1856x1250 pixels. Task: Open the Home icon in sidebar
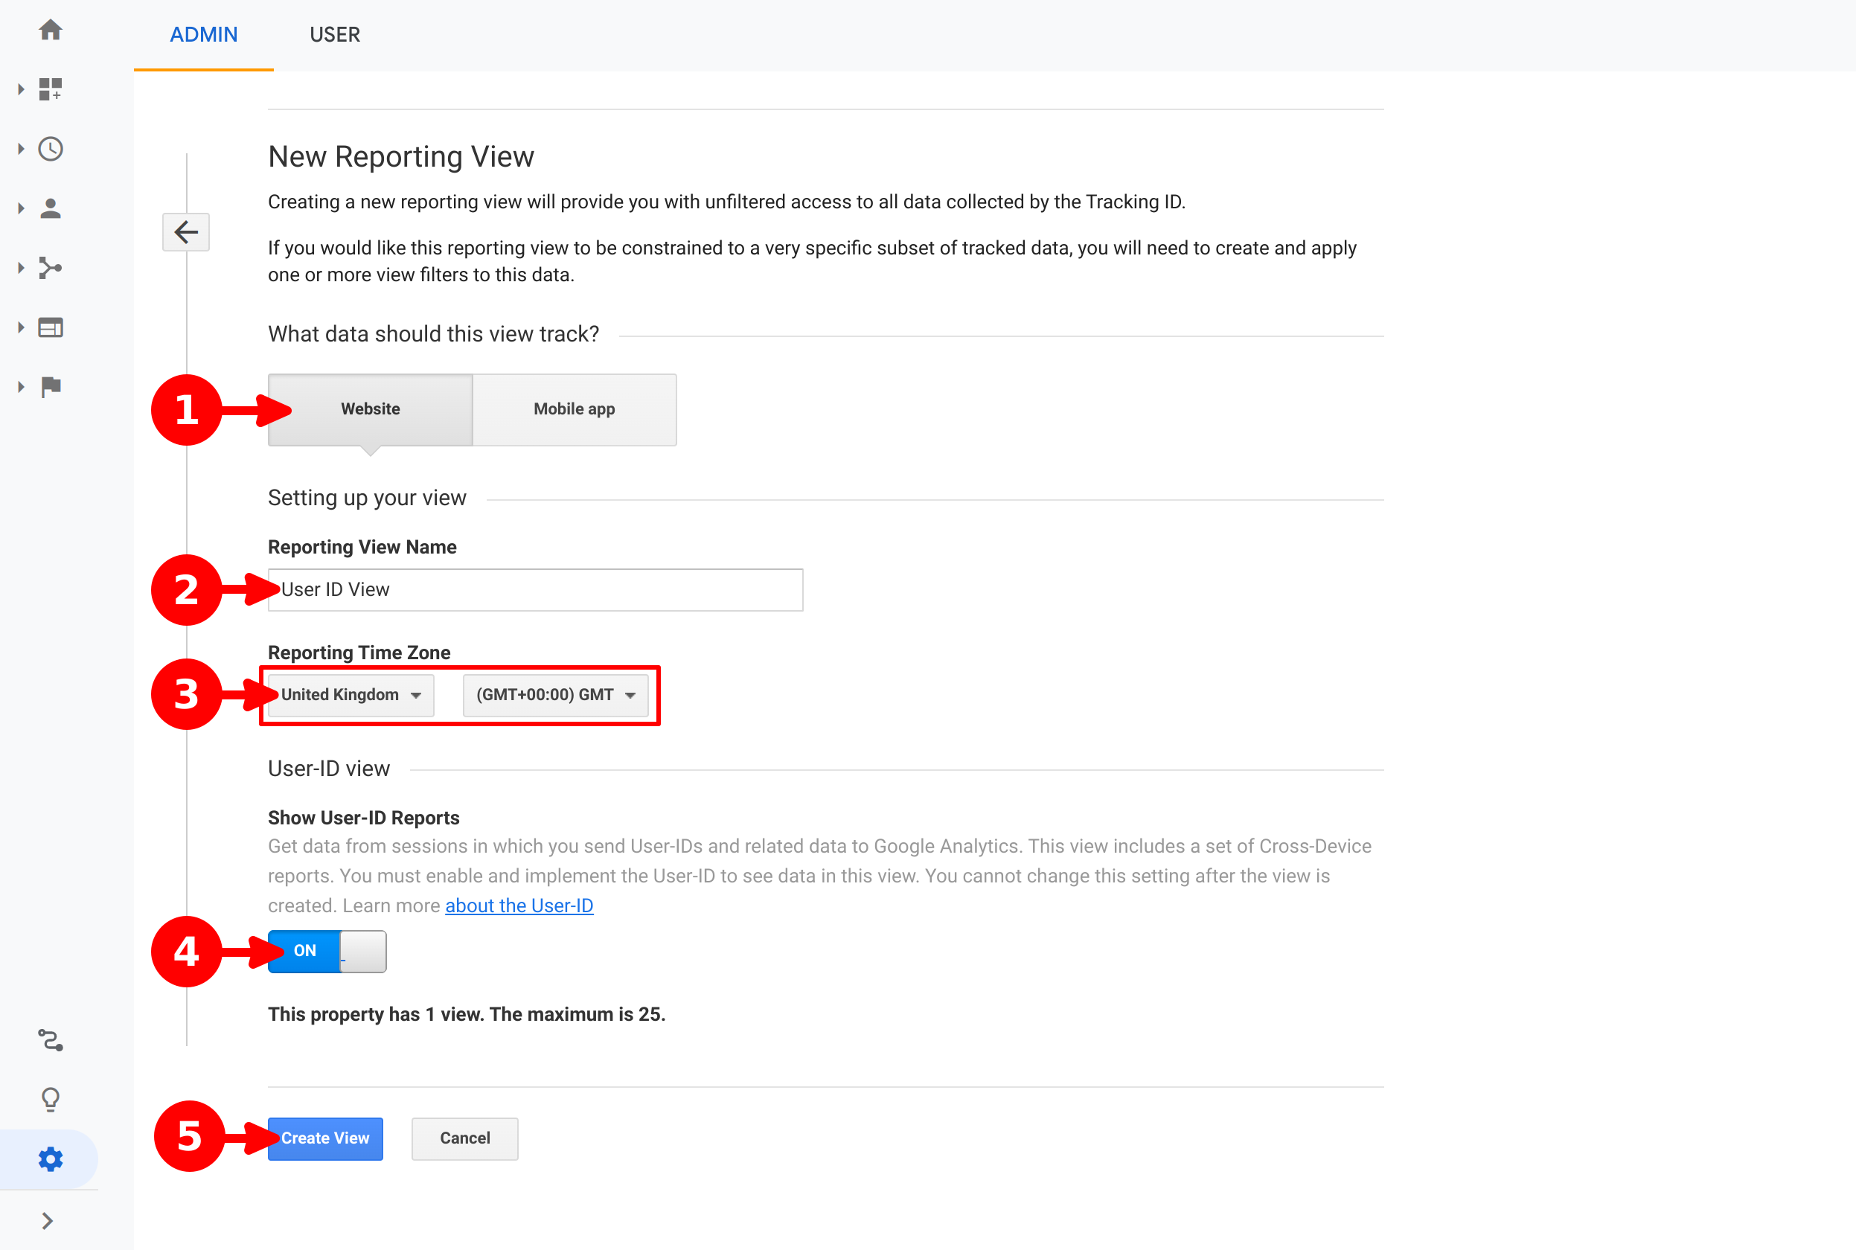tap(50, 31)
